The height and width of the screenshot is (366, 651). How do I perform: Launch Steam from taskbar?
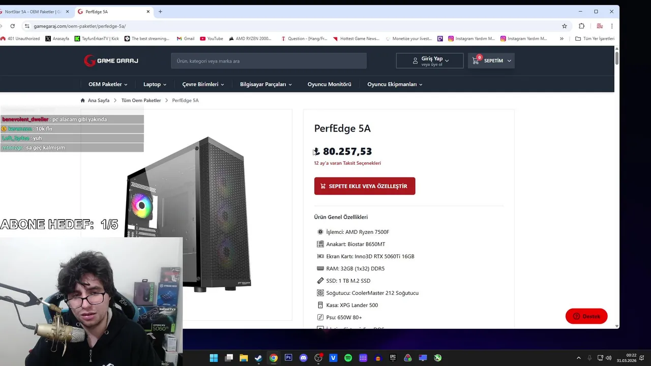258,358
